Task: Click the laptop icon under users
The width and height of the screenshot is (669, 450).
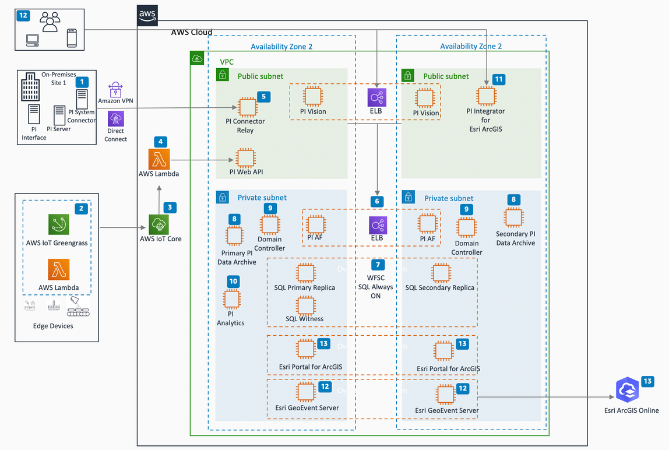Action: (x=33, y=41)
